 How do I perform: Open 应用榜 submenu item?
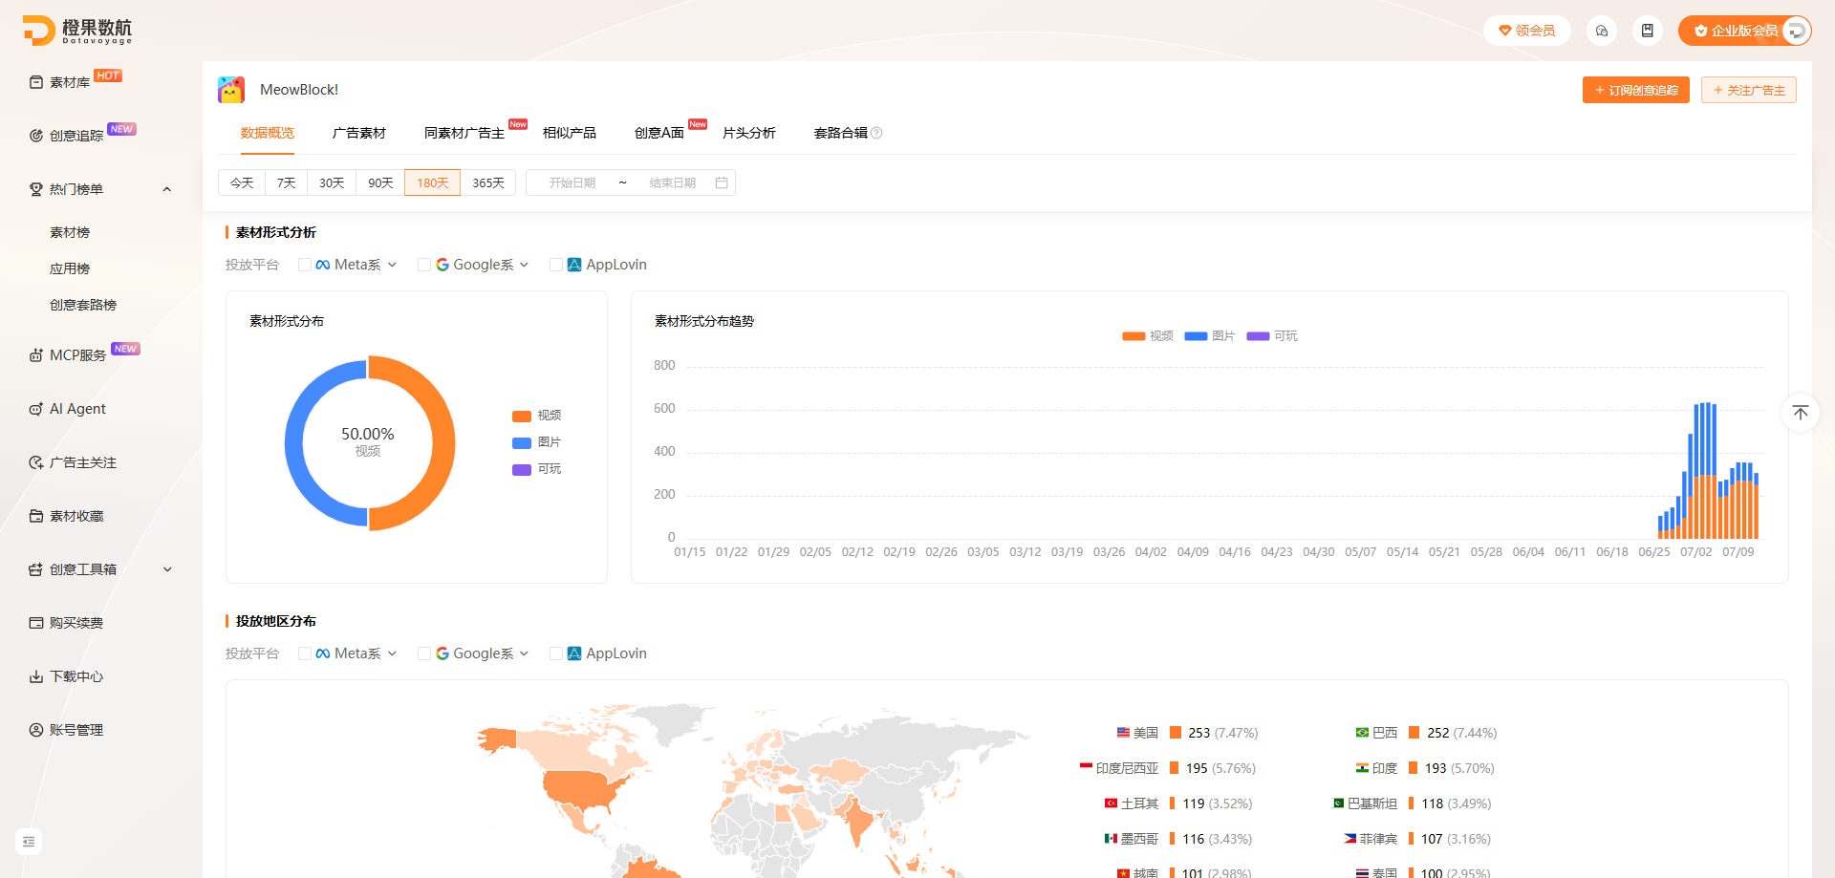click(x=70, y=268)
